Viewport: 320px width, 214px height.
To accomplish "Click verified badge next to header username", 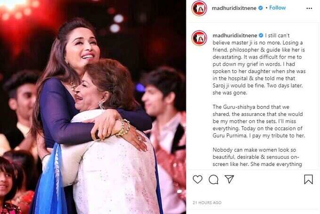I will (x=261, y=8).
